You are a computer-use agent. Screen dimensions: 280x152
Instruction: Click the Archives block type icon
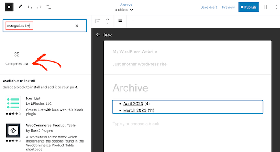tap(98, 21)
